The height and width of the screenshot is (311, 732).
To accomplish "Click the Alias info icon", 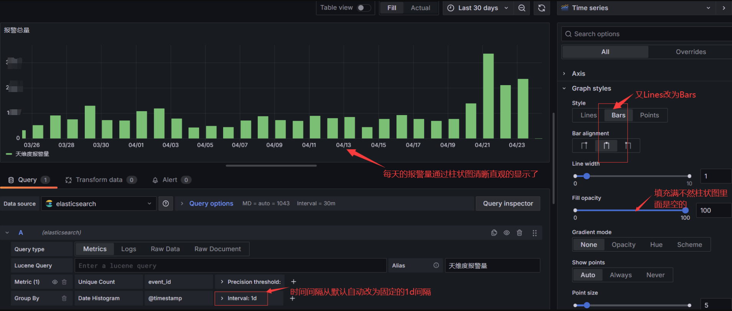I will pyautogui.click(x=436, y=265).
